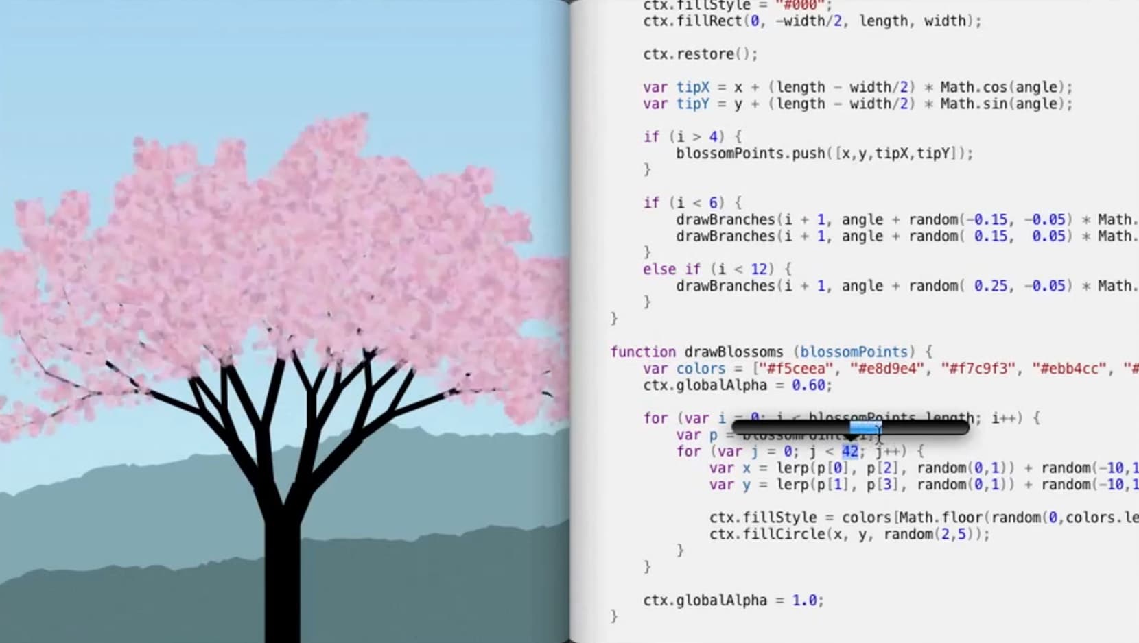Image resolution: width=1139 pixels, height=643 pixels.
Task: Click the number 4 in if (i > 4)
Action: (713, 136)
